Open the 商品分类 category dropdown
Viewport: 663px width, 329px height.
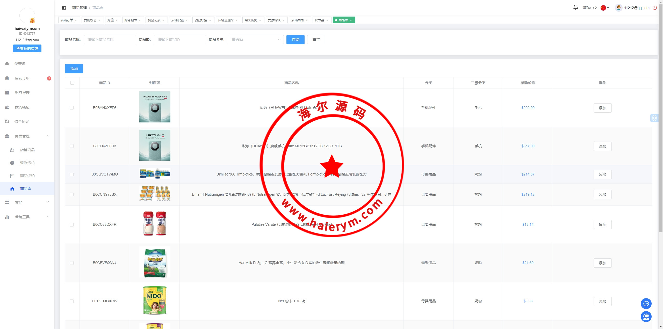click(256, 40)
